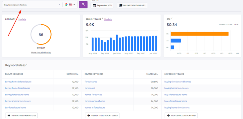
Task: Update the Search Volume data
Action: tap(108, 19)
